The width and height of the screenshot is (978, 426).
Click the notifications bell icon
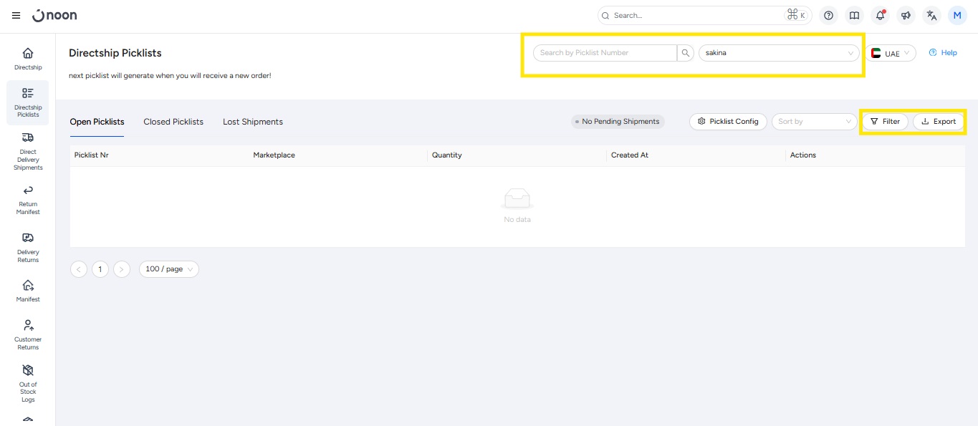pyautogui.click(x=880, y=15)
